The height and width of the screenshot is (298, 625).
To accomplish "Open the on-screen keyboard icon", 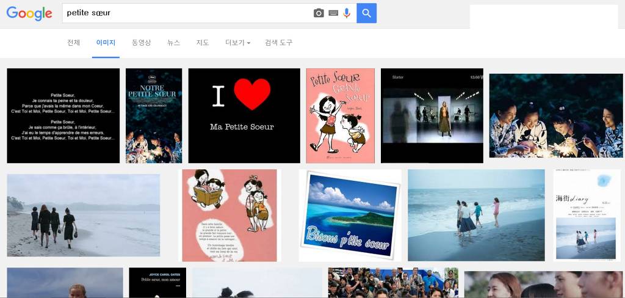I will coord(333,13).
